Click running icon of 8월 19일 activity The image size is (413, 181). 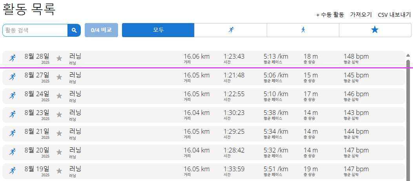click(12, 171)
